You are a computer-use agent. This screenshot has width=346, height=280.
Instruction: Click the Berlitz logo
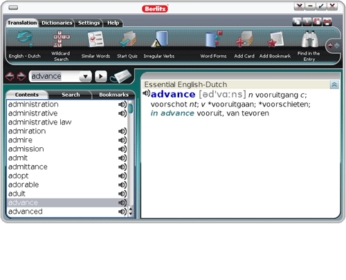(155, 9)
